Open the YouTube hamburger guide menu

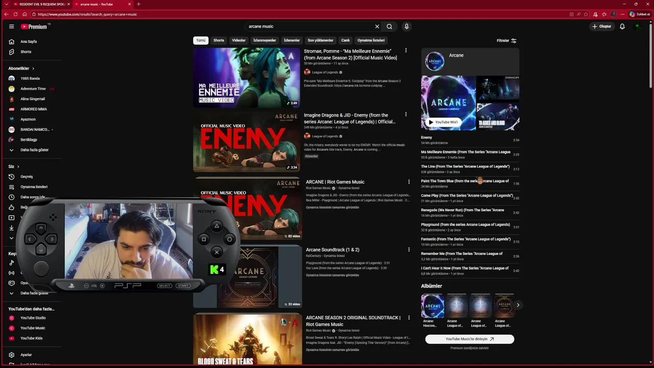pos(11,27)
